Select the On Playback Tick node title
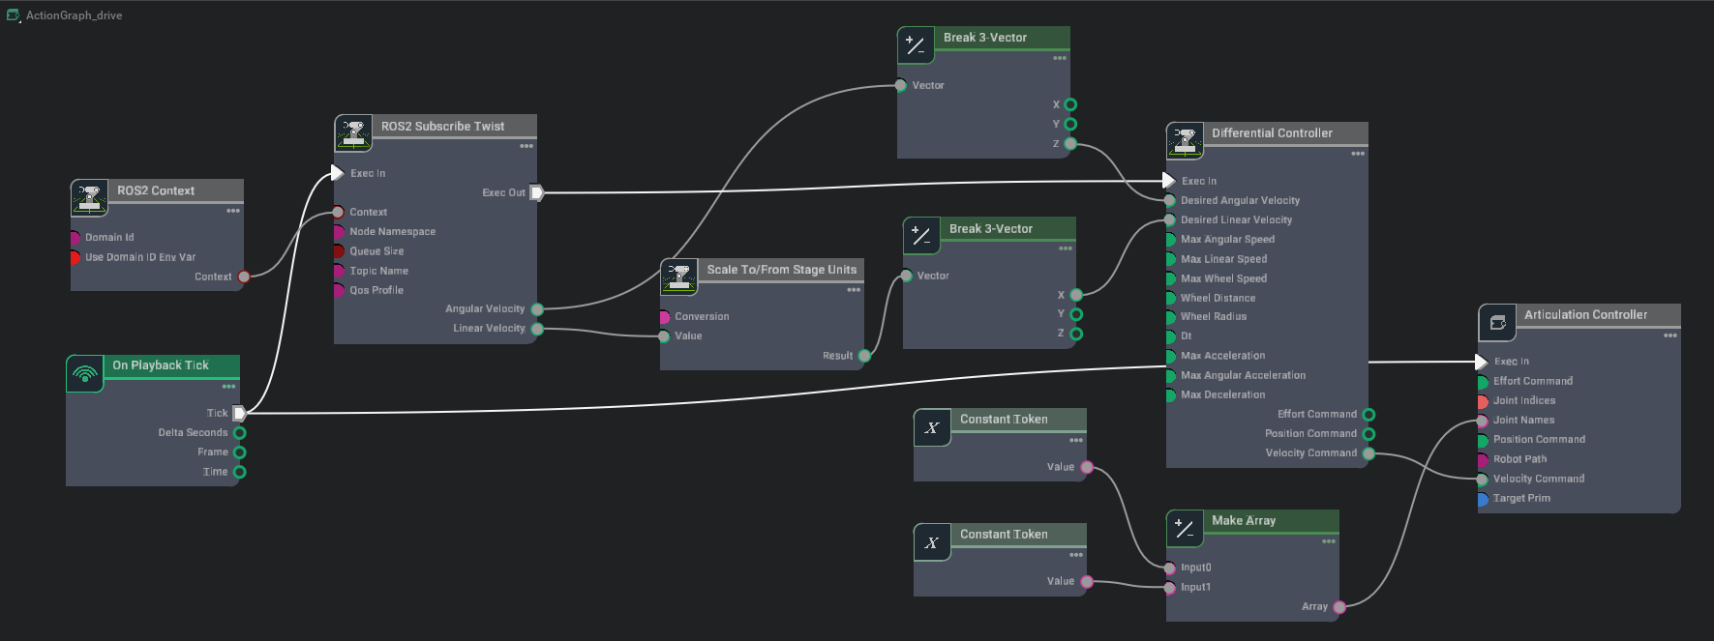The image size is (1714, 641). tap(161, 365)
